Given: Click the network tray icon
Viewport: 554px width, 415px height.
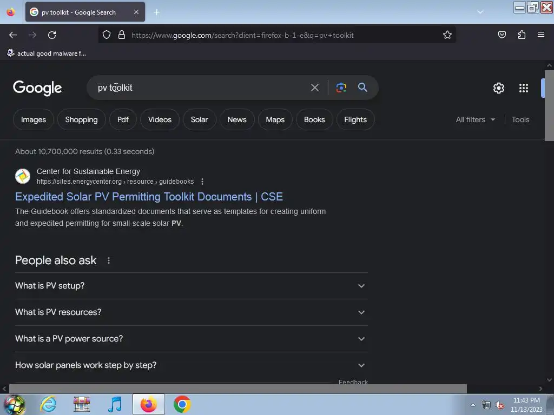Looking at the screenshot, I should point(486,405).
